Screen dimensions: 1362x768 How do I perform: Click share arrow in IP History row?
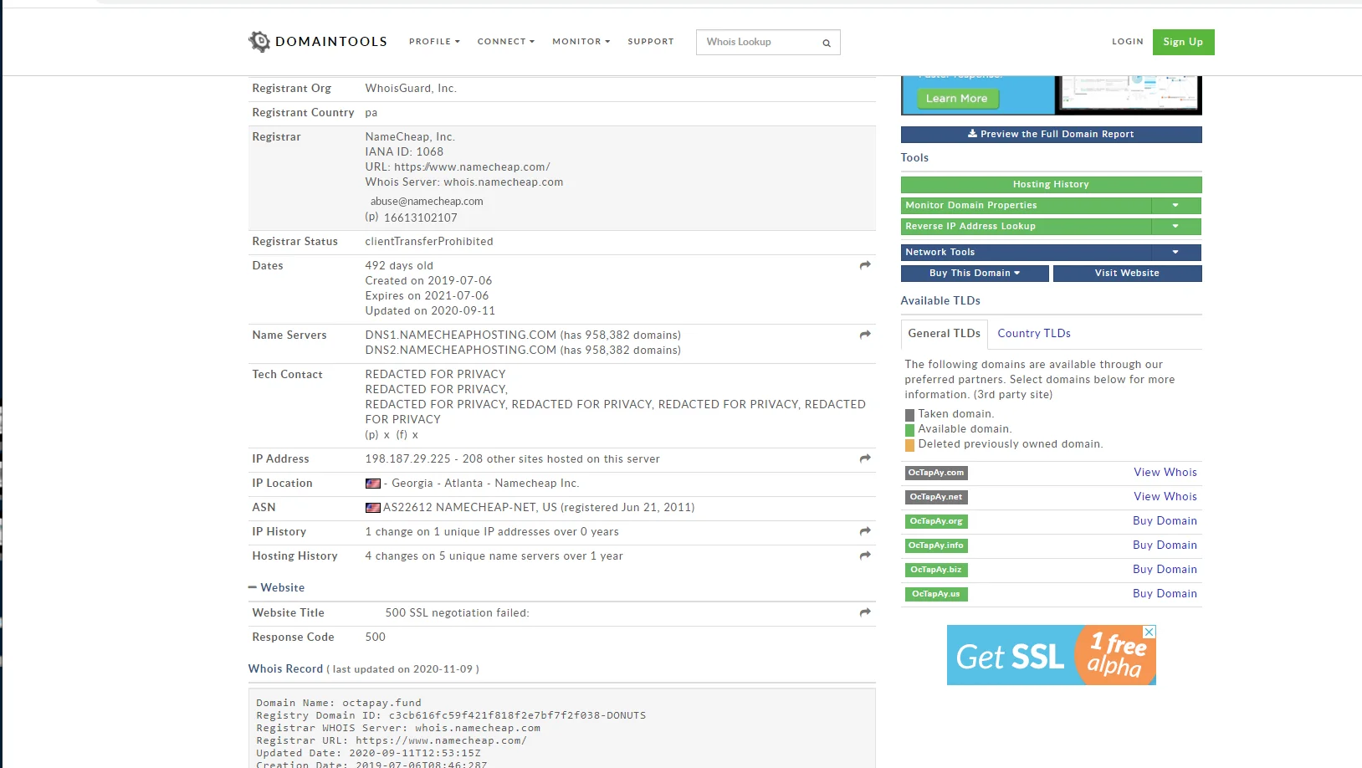click(865, 531)
